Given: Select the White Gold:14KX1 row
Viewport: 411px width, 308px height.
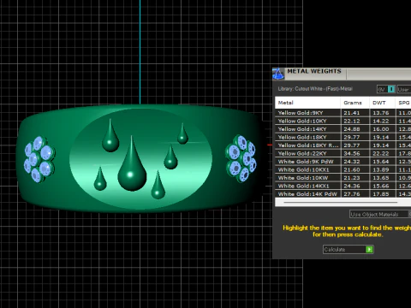Looking at the screenshot, I should [343, 186].
